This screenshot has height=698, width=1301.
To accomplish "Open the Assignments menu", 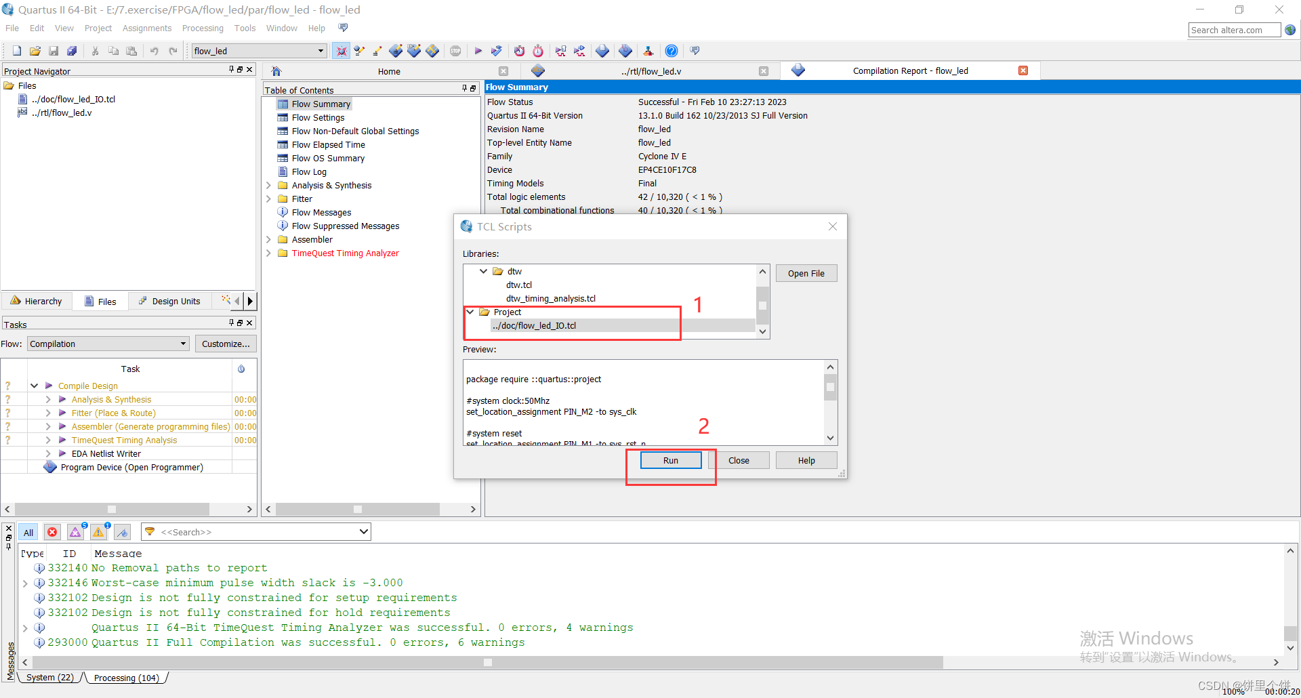I will [147, 28].
